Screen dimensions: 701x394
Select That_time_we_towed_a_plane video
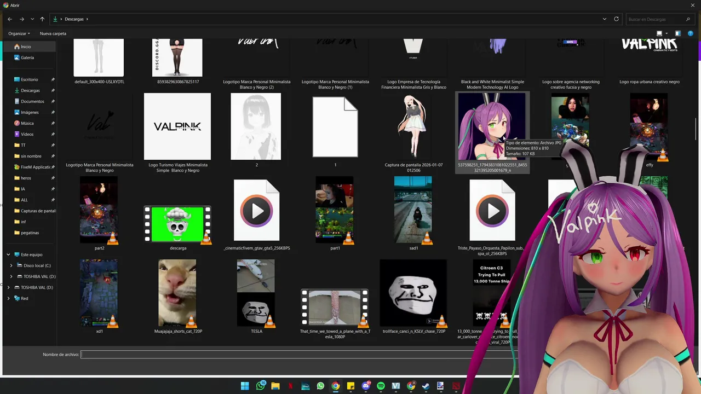[335, 308]
